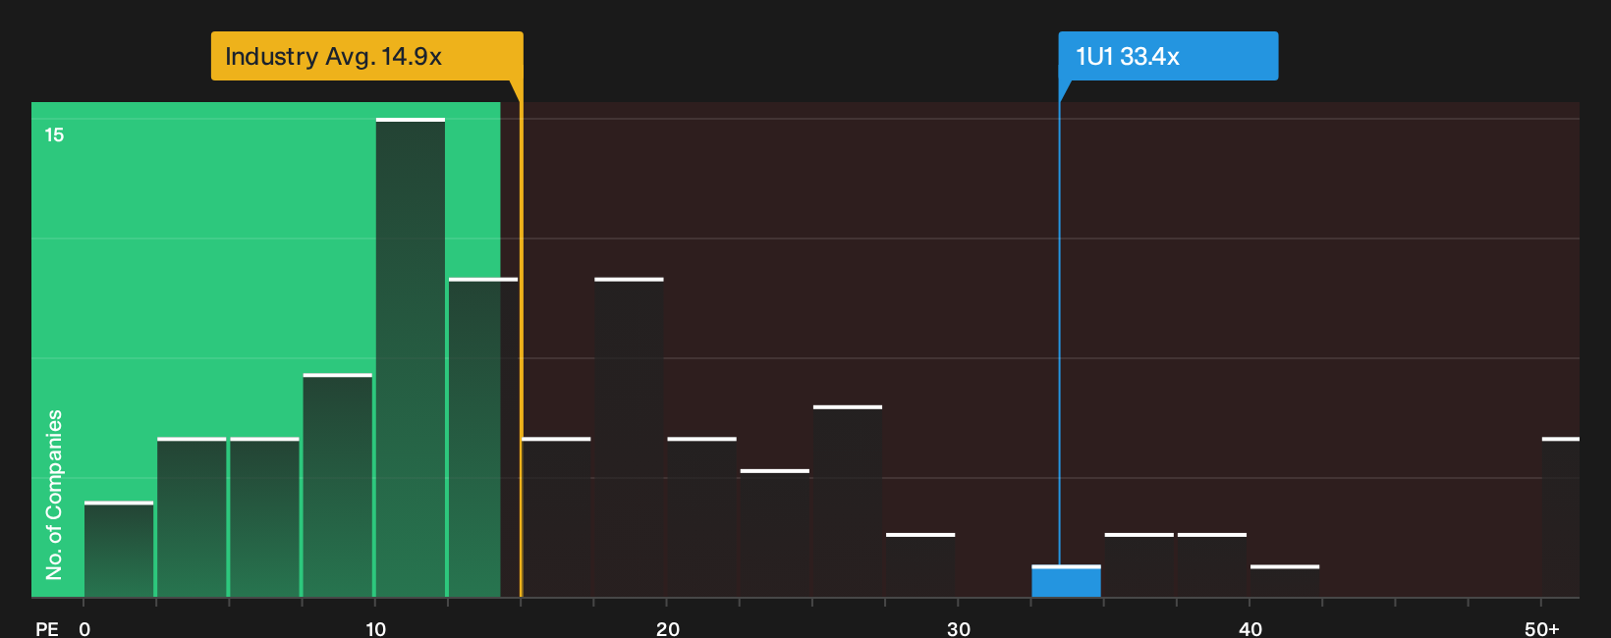
Task: Click the '15' y-axis value
Action: (54, 134)
